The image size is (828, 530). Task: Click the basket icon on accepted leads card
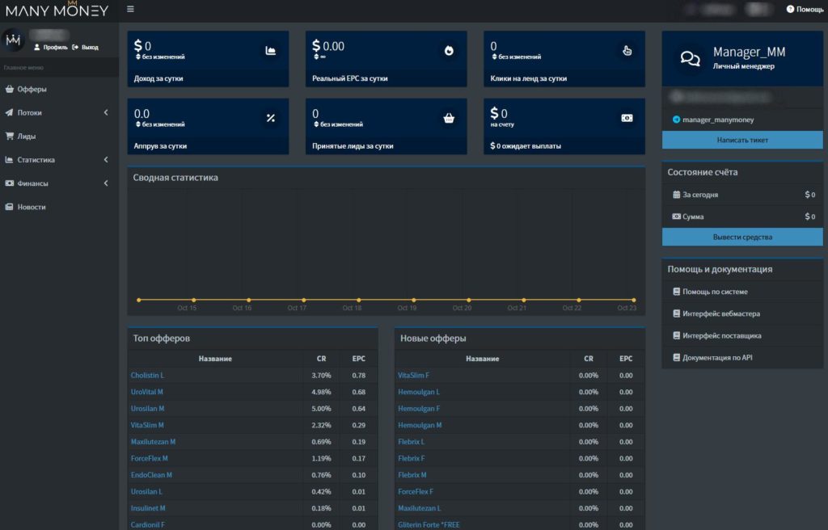click(x=449, y=118)
